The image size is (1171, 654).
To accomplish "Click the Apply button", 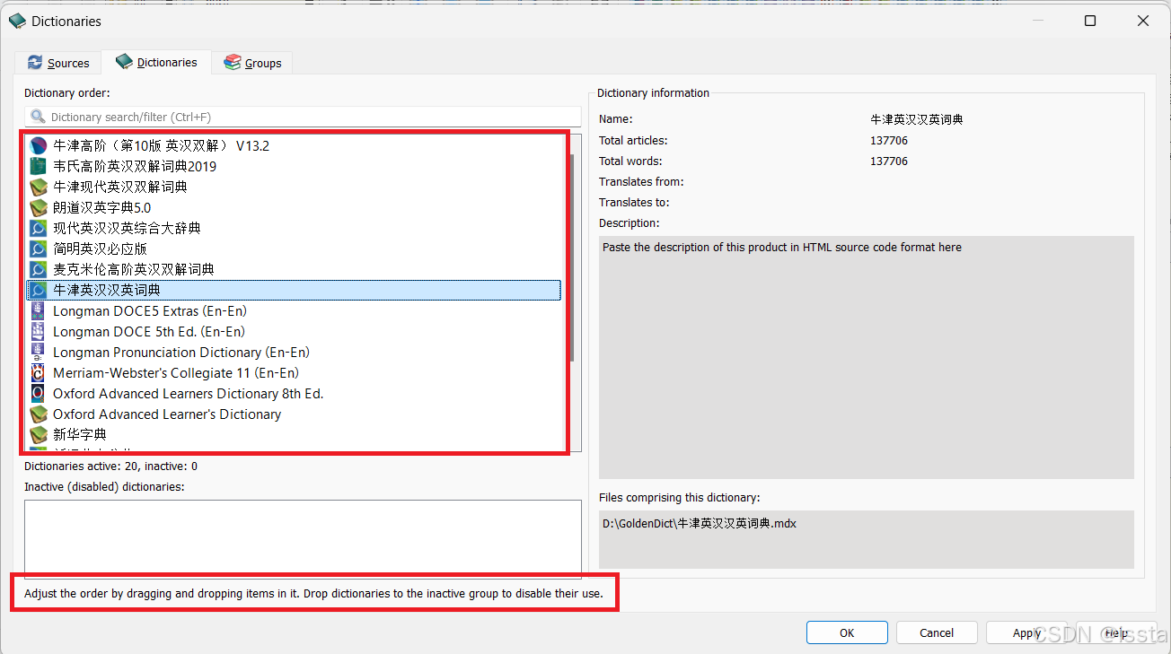I will tap(1026, 632).
